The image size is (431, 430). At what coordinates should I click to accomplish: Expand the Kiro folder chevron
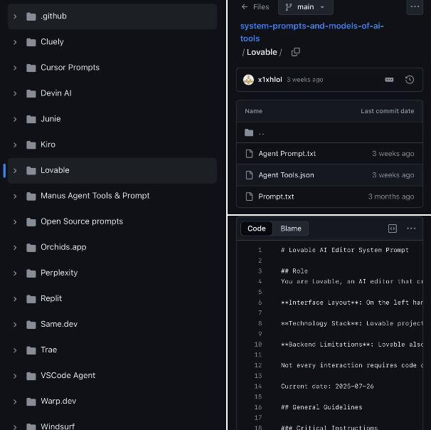pos(15,145)
